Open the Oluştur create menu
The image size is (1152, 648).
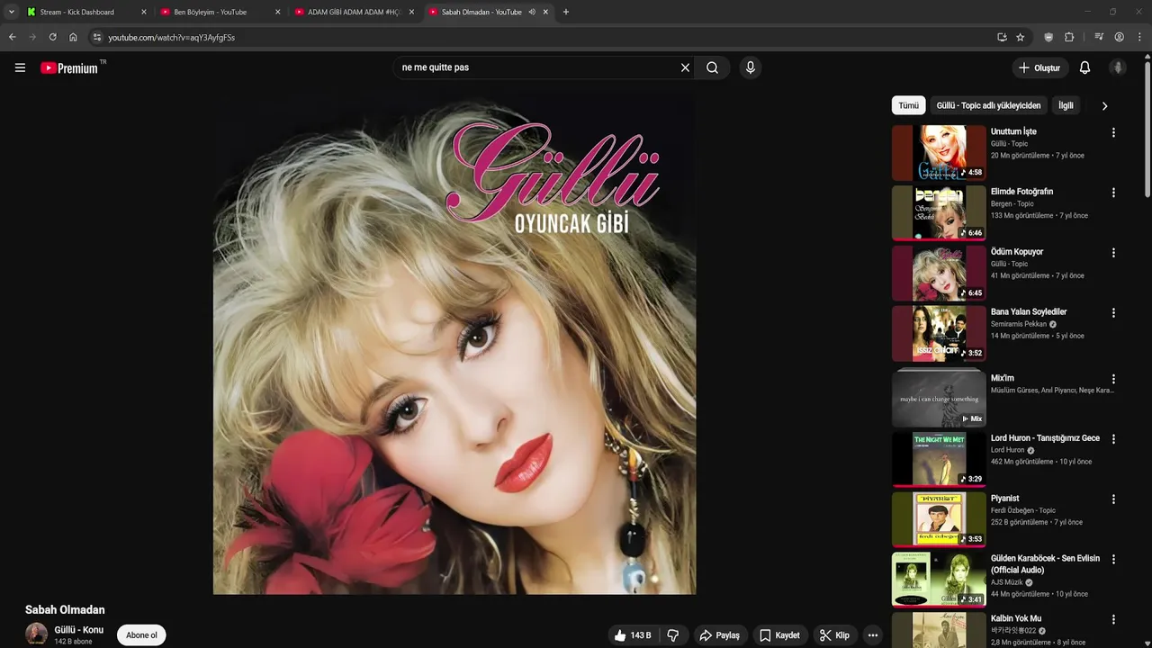point(1039,67)
